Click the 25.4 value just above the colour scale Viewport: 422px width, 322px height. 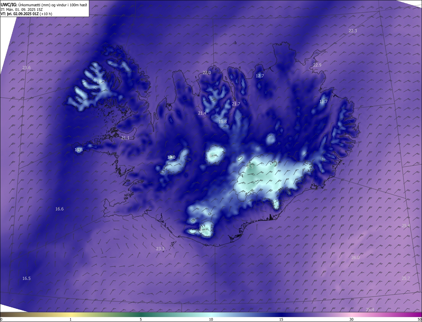370,309
